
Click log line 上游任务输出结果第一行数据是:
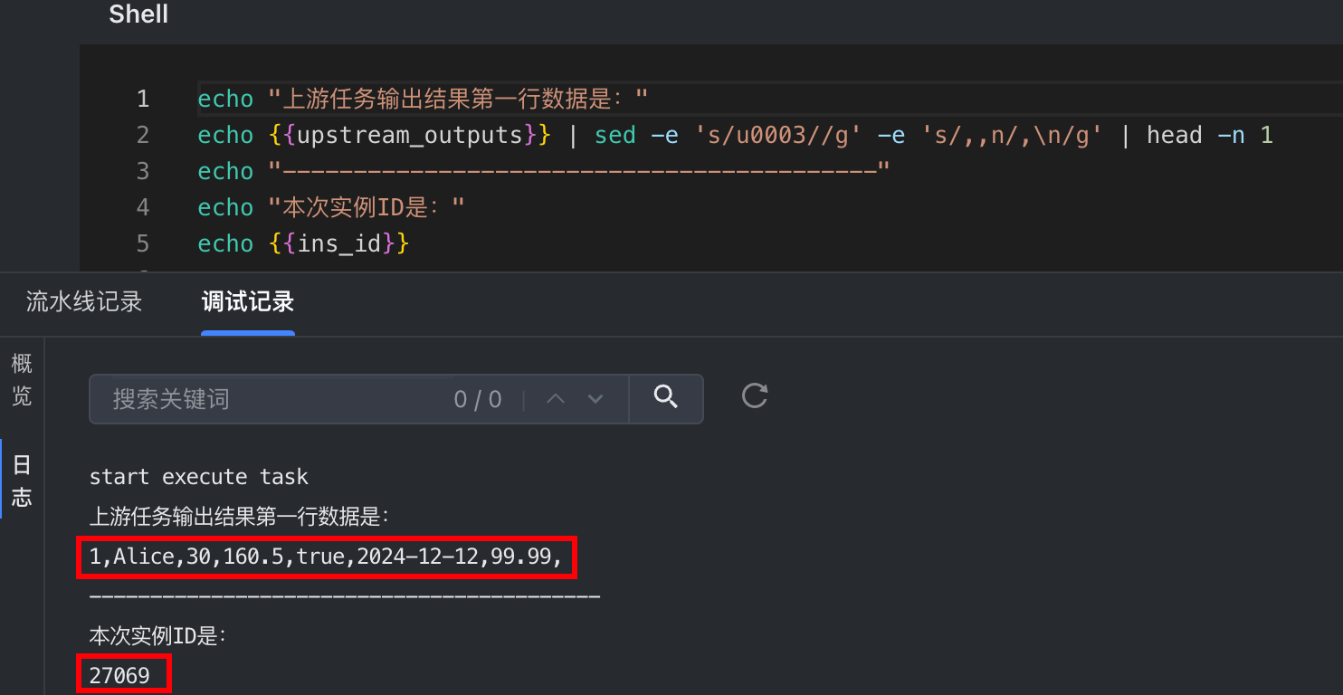240,517
